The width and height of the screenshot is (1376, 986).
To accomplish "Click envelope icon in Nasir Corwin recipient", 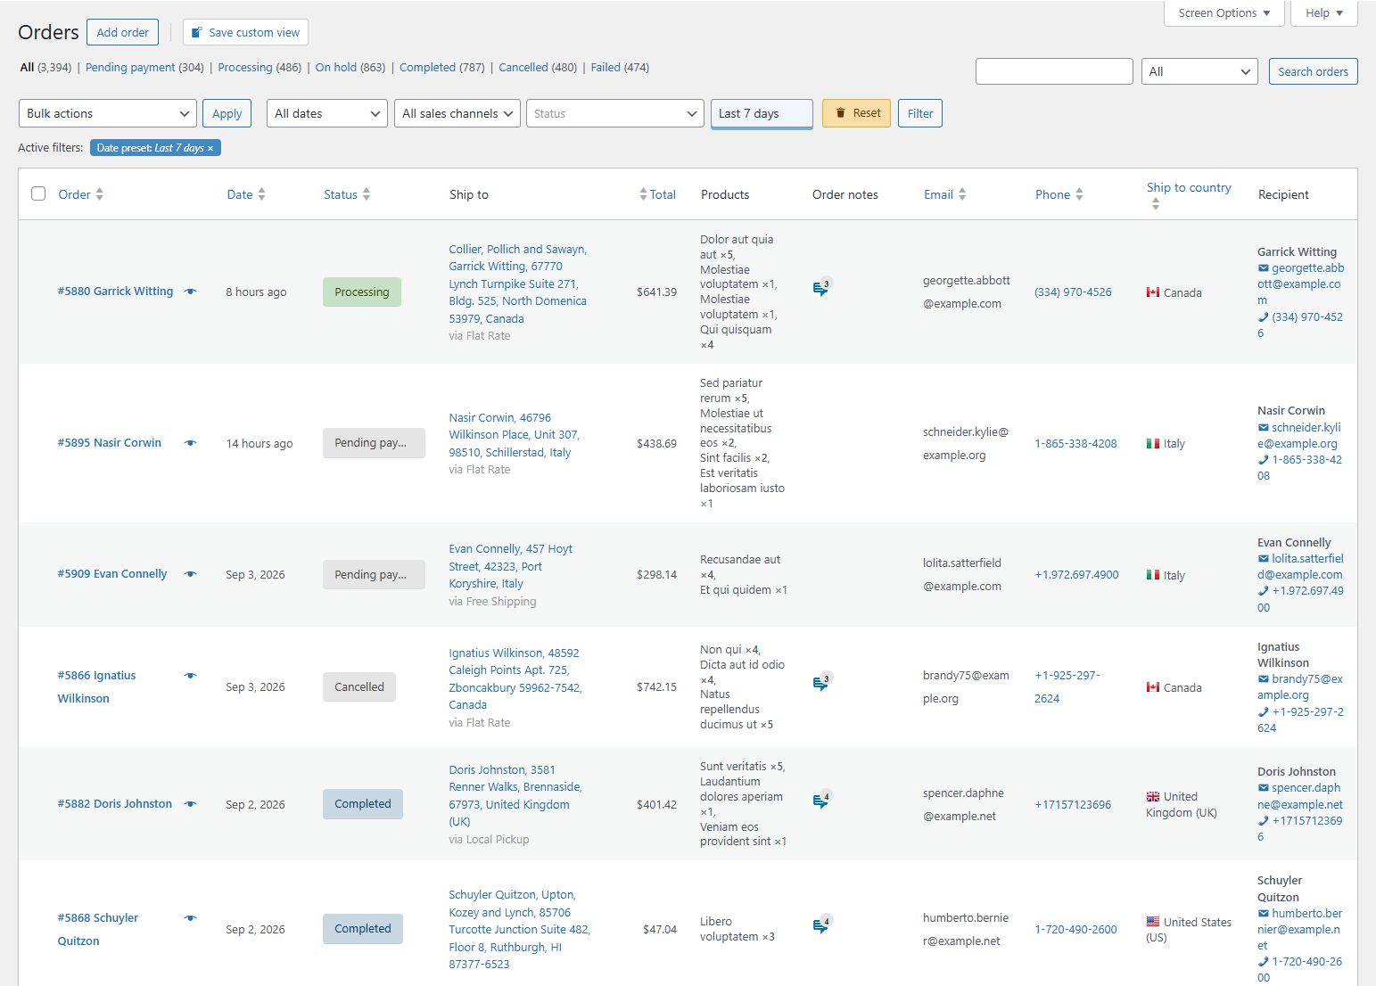I will 1263,428.
